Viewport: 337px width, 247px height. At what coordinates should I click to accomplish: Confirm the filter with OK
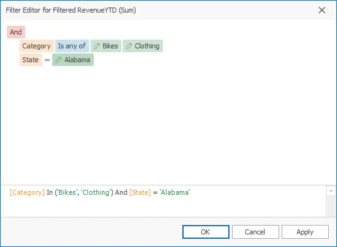pos(206,232)
